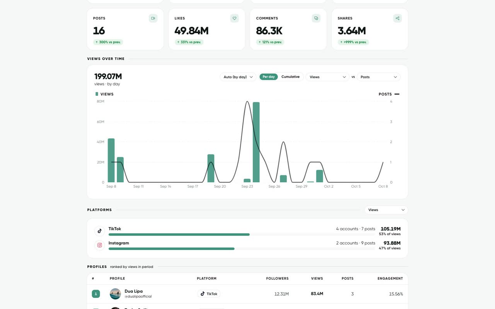Click the video camera icon in Posts card
This screenshot has height=309, width=495.
point(153,18)
